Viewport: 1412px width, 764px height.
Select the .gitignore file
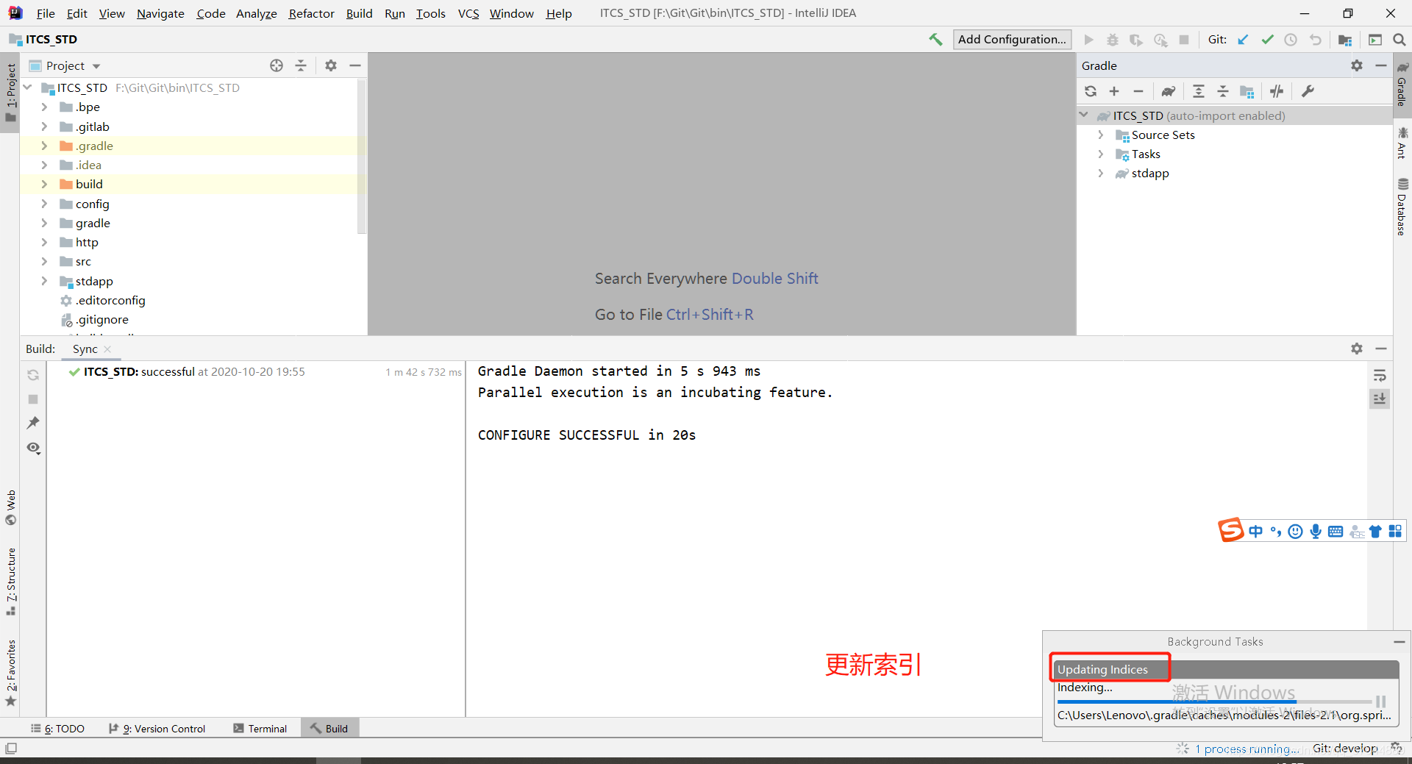tap(101, 320)
